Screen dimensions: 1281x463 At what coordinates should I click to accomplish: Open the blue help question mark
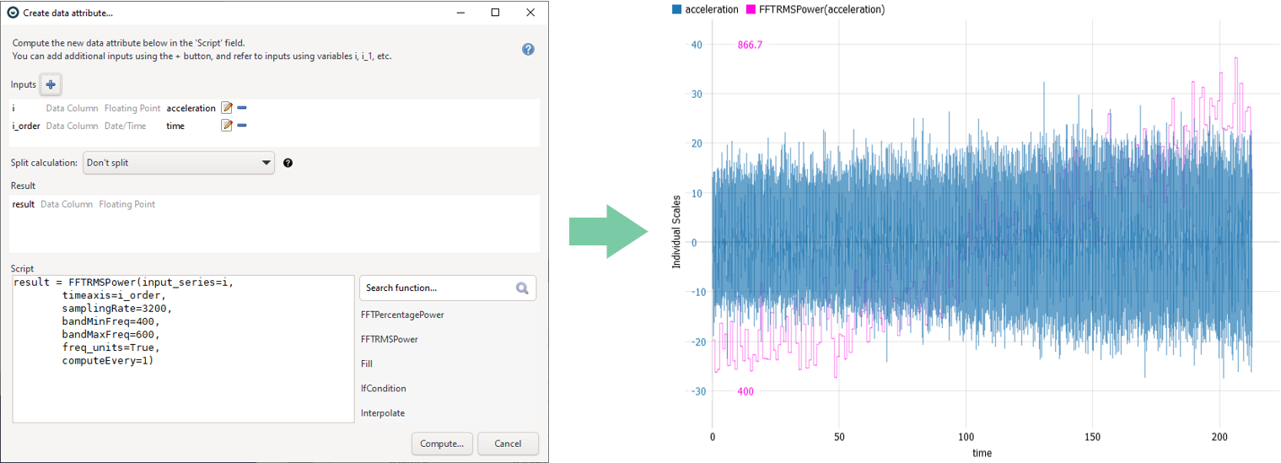tap(528, 50)
